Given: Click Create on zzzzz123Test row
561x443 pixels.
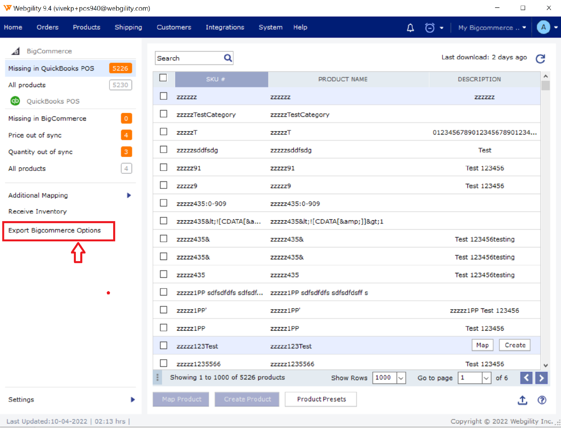Looking at the screenshot, I should (x=515, y=345).
